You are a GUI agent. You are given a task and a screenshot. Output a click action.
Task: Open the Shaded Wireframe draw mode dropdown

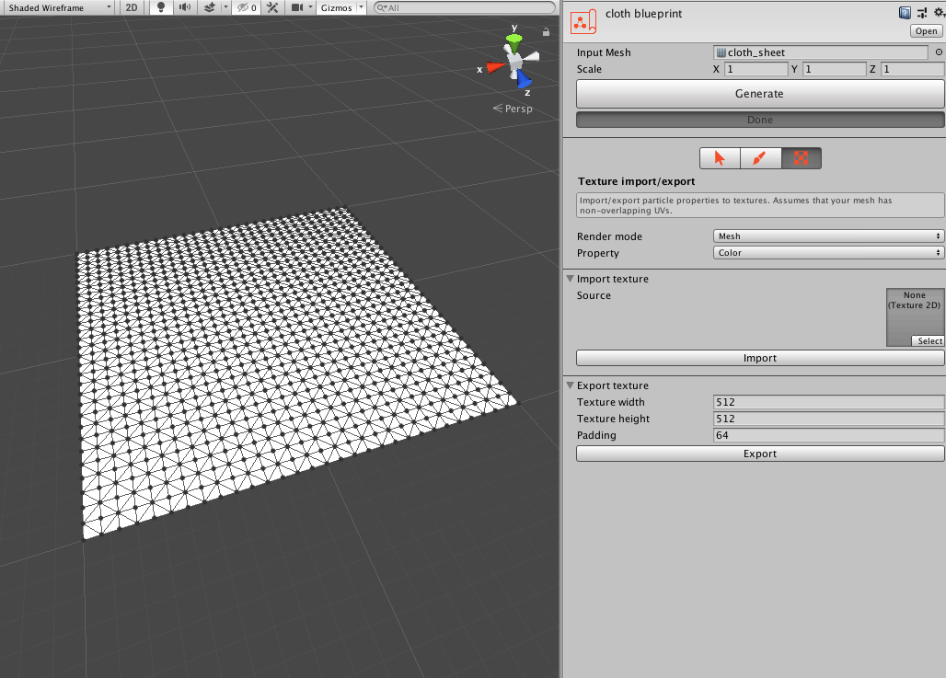[58, 8]
